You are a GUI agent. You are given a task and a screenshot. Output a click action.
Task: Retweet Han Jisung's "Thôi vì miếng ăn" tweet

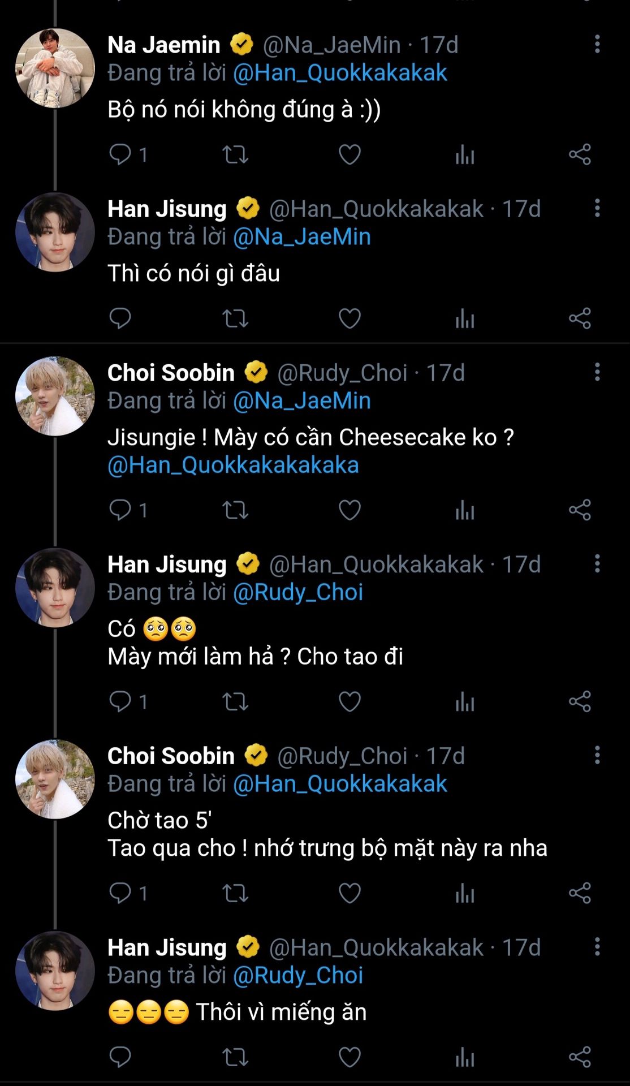(235, 1057)
